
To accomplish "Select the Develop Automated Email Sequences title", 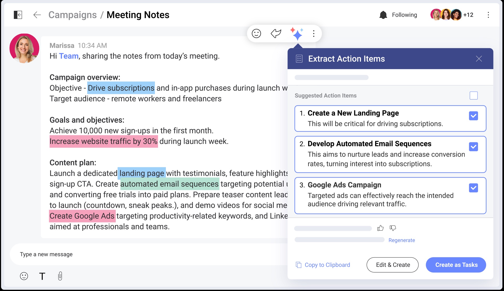I will pyautogui.click(x=369, y=144).
